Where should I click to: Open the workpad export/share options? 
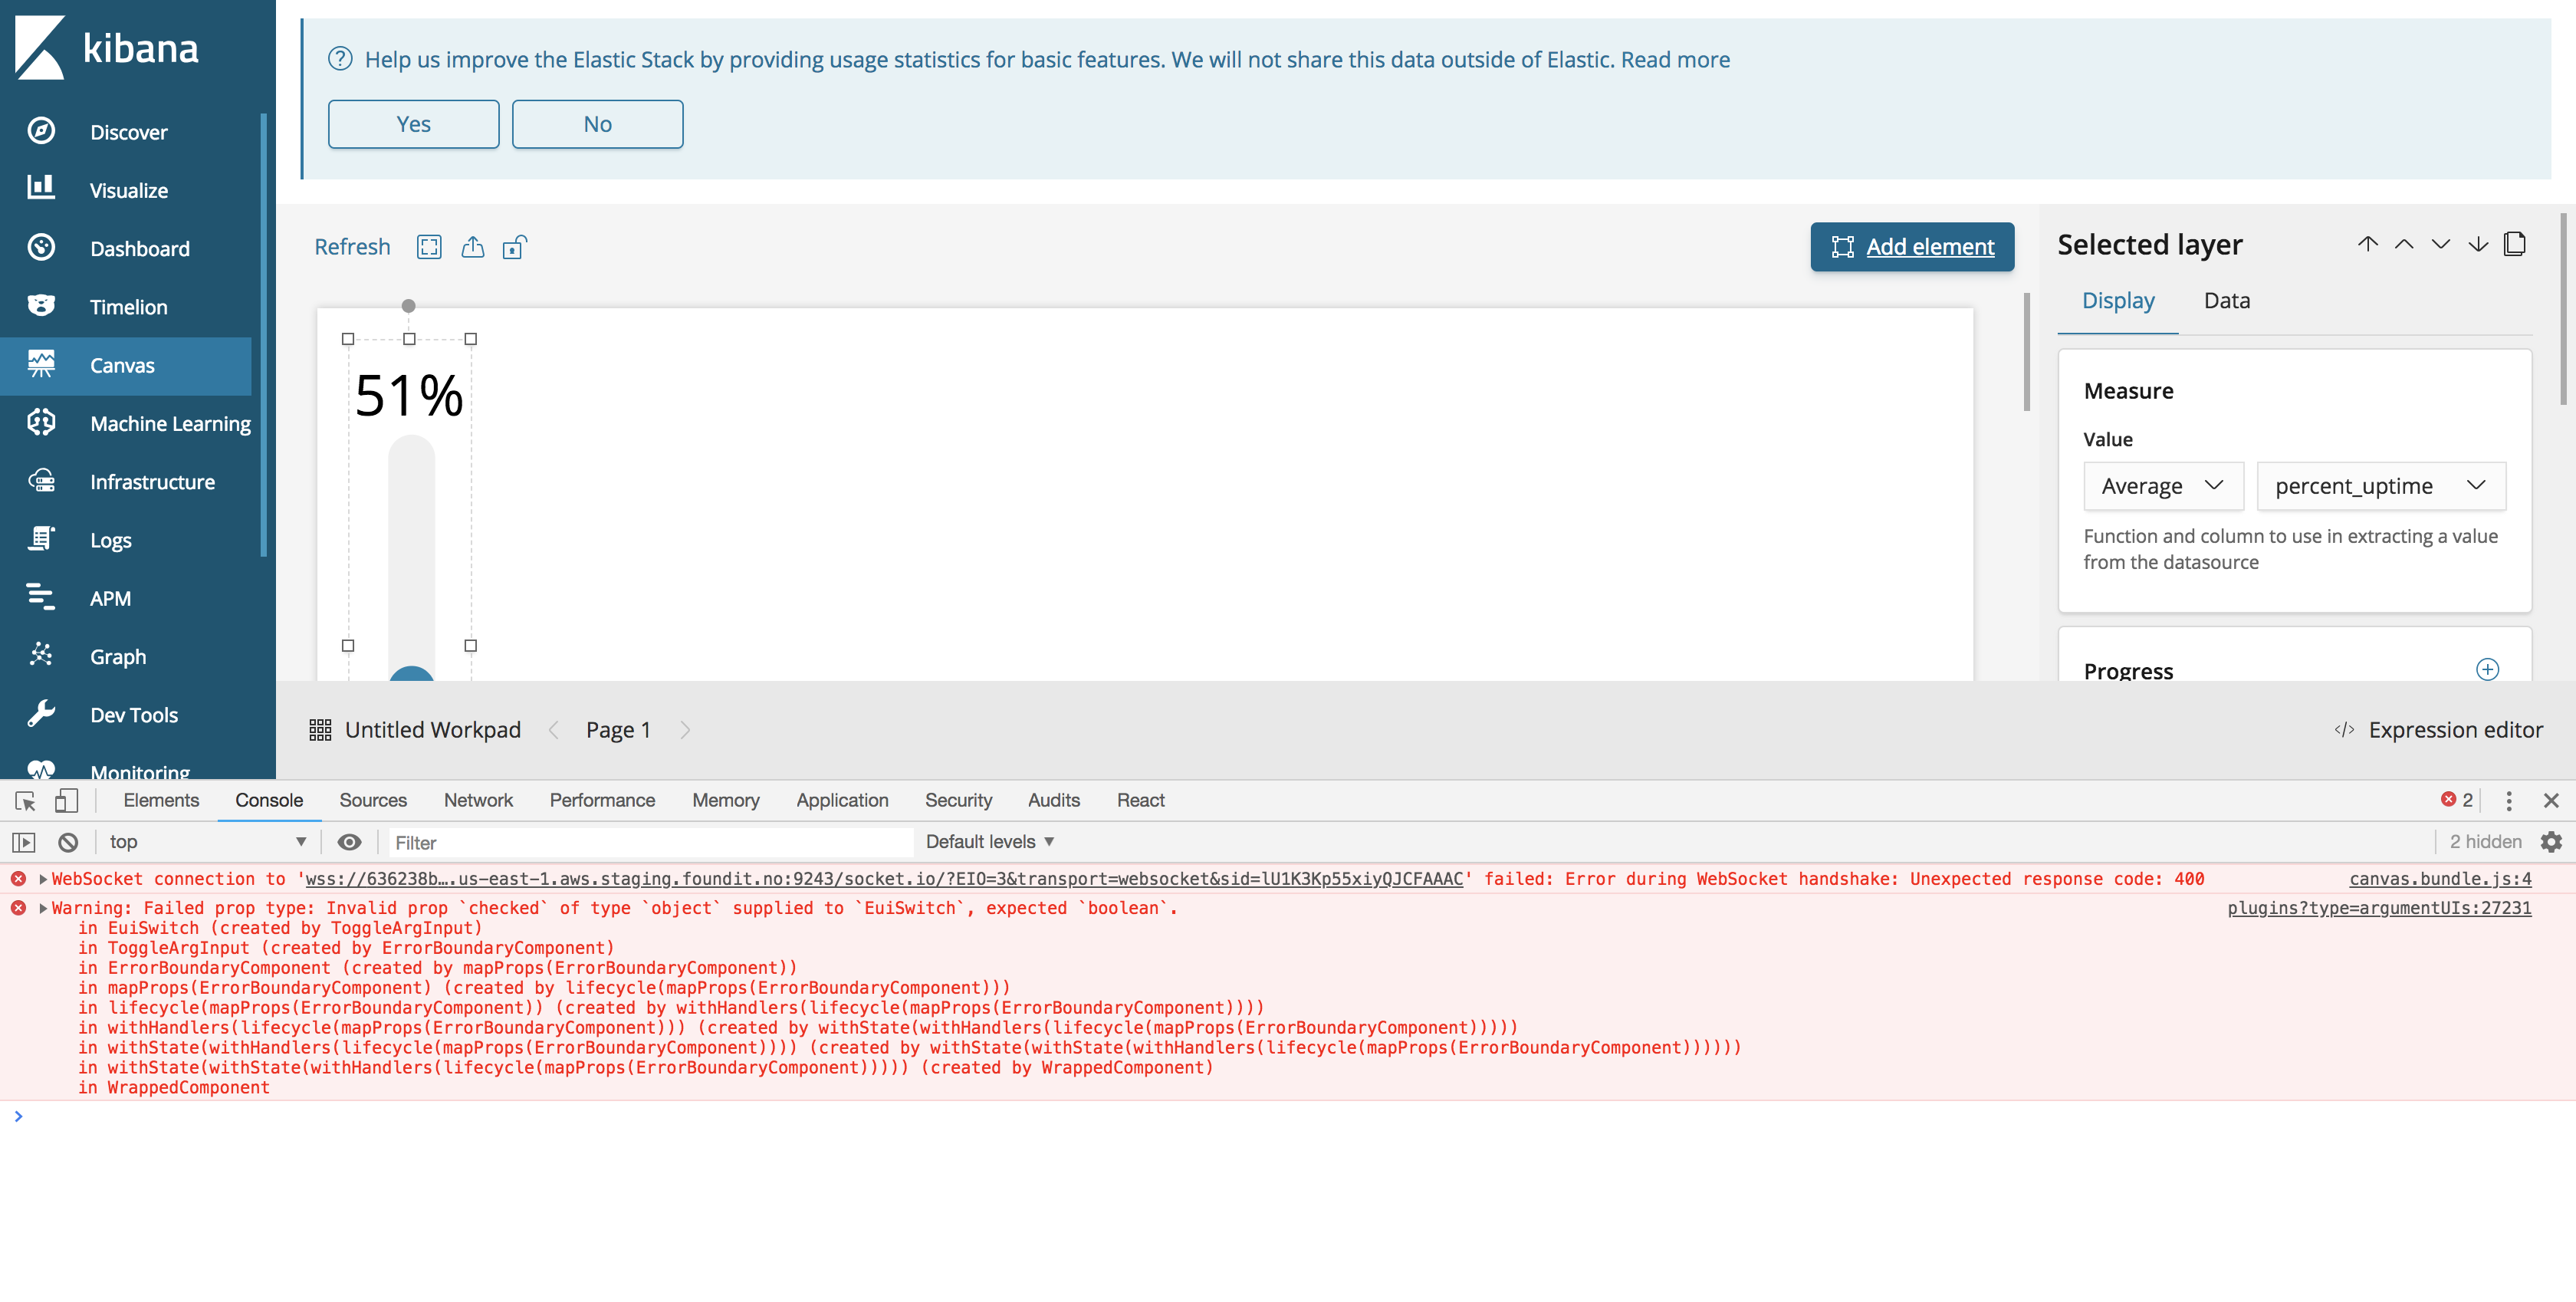[472, 247]
